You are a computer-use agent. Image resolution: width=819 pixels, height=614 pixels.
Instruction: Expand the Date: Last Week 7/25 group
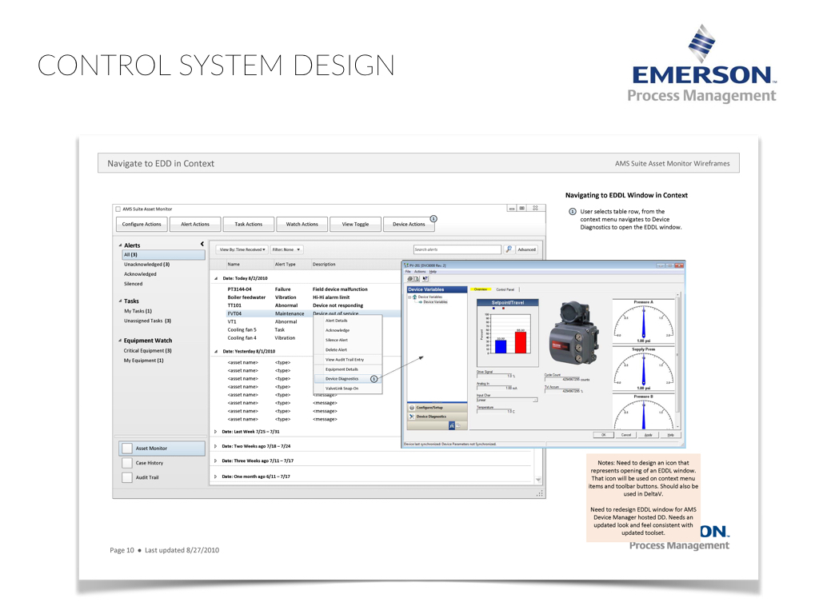pyautogui.click(x=216, y=432)
